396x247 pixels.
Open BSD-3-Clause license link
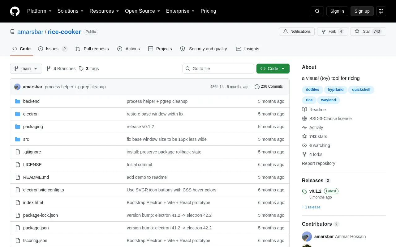[x=327, y=119]
